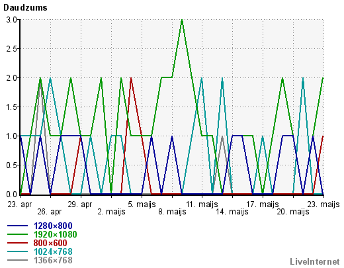344x268 pixels.
Task: Click the 20. maijs axis date label
Action: click(293, 212)
